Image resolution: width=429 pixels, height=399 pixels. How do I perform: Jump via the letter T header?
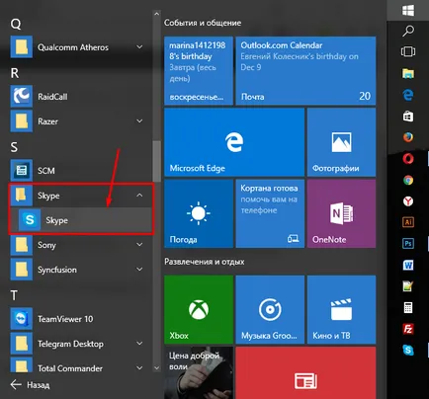(14, 295)
